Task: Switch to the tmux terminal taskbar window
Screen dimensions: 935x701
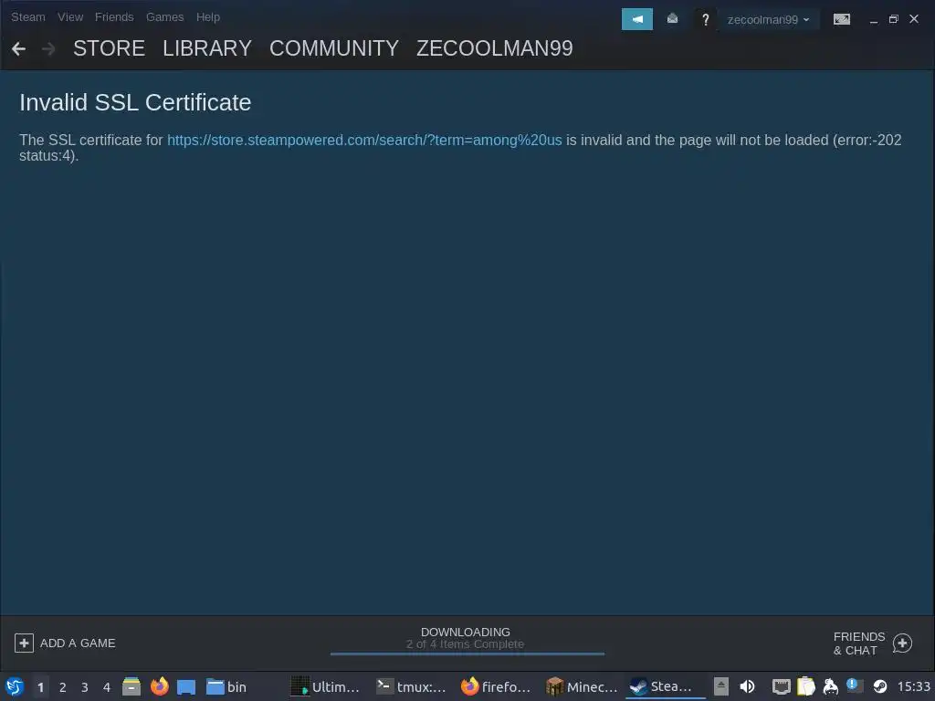Action: 411,686
